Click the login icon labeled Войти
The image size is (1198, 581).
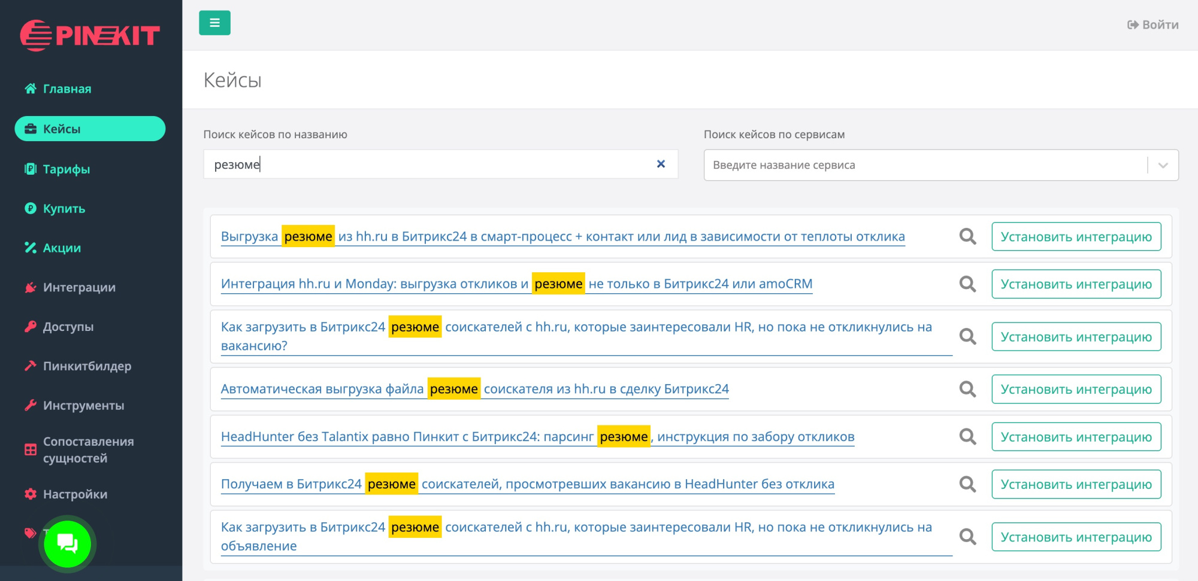tap(1152, 25)
